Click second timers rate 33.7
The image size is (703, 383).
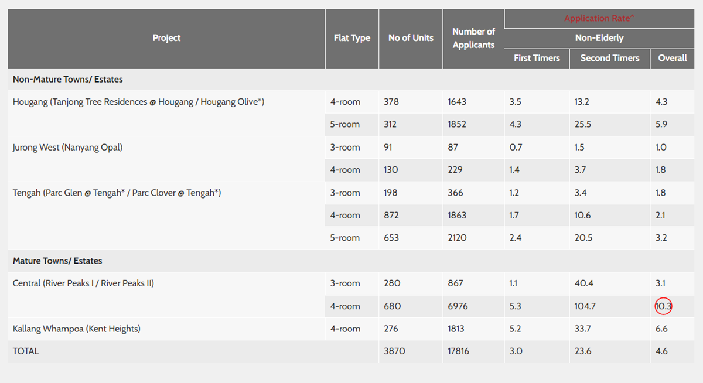pos(582,329)
